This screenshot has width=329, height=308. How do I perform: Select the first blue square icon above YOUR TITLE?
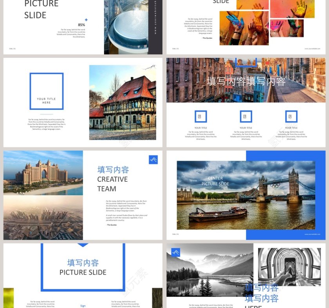[x=201, y=116]
